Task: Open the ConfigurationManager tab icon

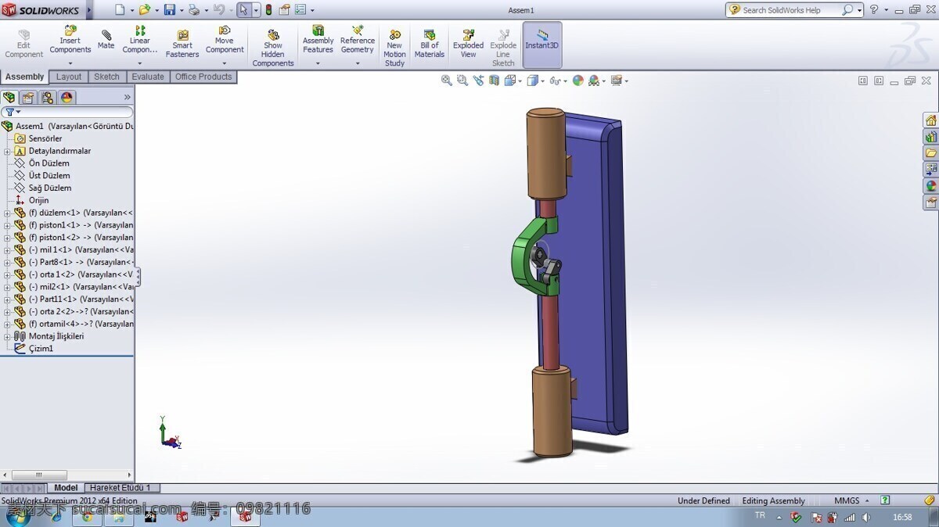Action: [48, 98]
